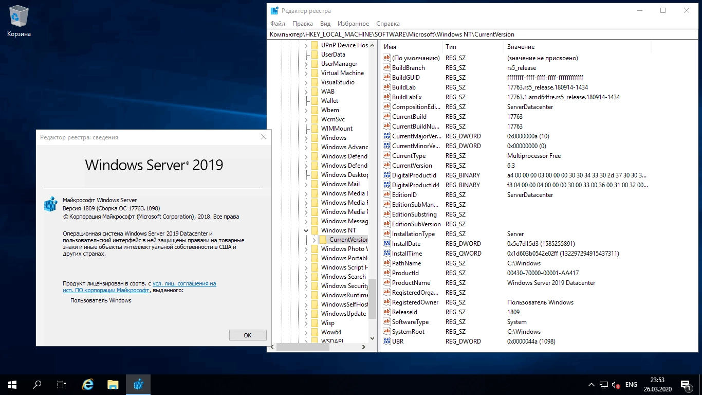The height and width of the screenshot is (395, 702).
Task: Expand the UserManager tree node
Action: [x=306, y=64]
